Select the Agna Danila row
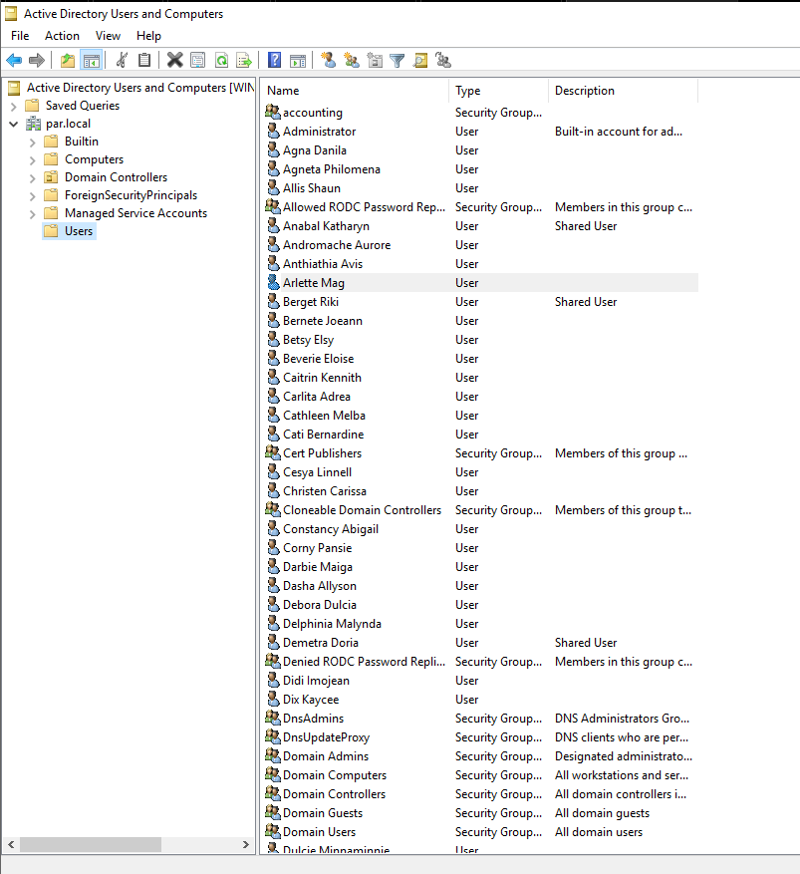The width and height of the screenshot is (800, 874). point(481,149)
